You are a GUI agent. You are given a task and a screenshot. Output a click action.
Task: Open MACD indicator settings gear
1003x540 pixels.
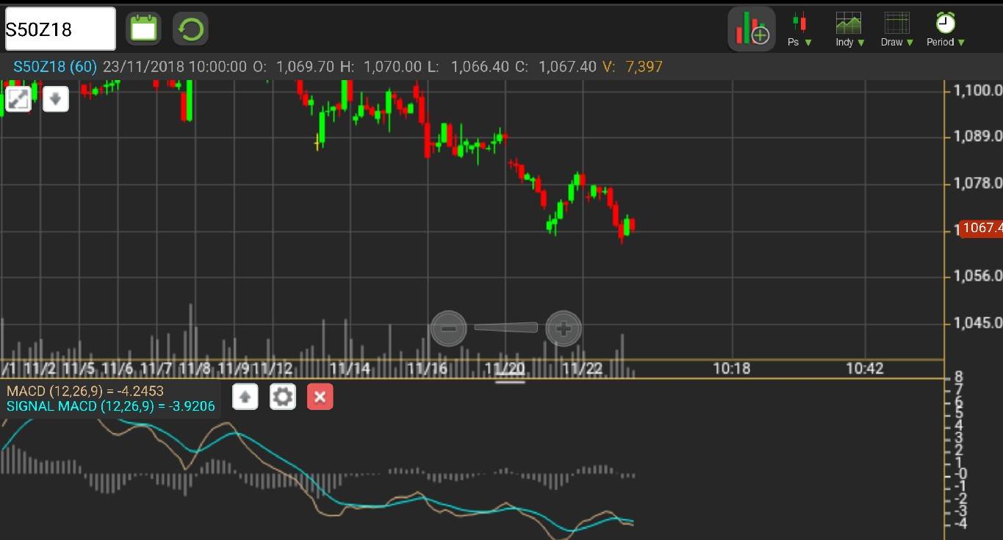tap(283, 397)
